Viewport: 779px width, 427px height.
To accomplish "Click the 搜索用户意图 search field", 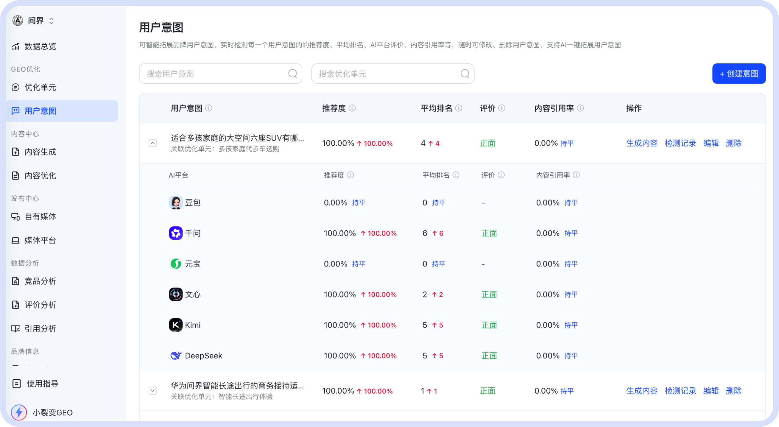I will point(220,74).
